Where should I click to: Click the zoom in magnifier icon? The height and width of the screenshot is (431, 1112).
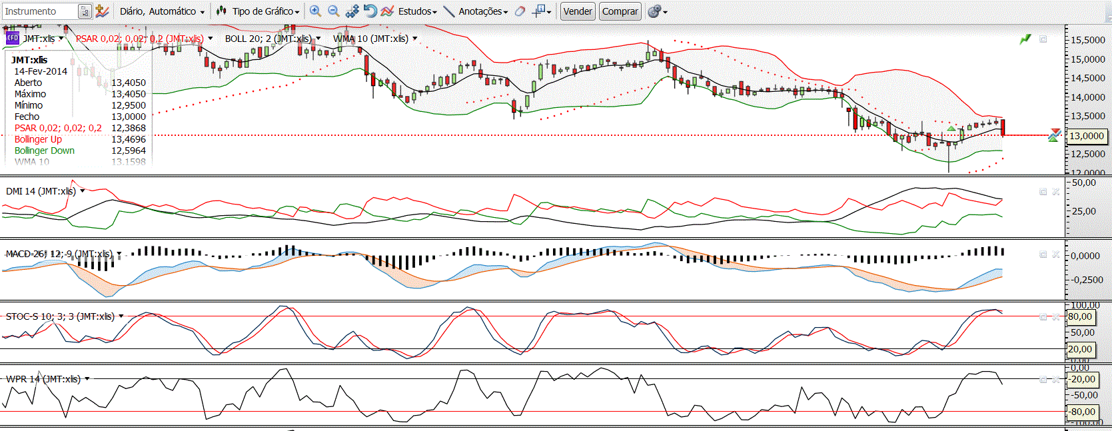click(315, 11)
